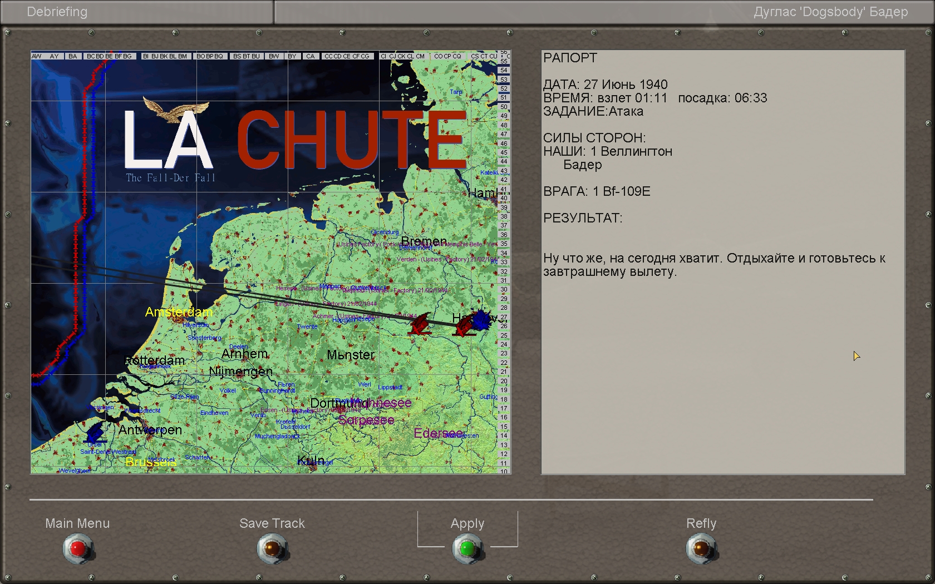The height and width of the screenshot is (584, 935).
Task: Click the Soesterberg airfield label
Action: coord(204,338)
